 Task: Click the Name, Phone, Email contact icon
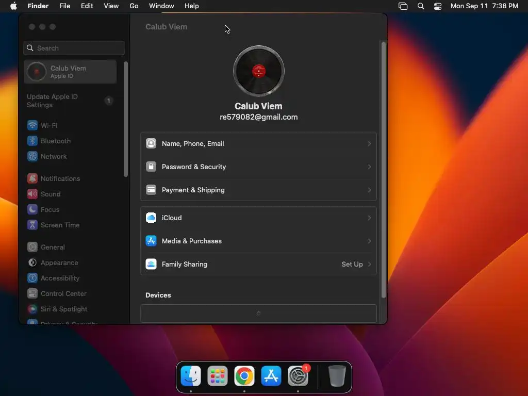(151, 143)
